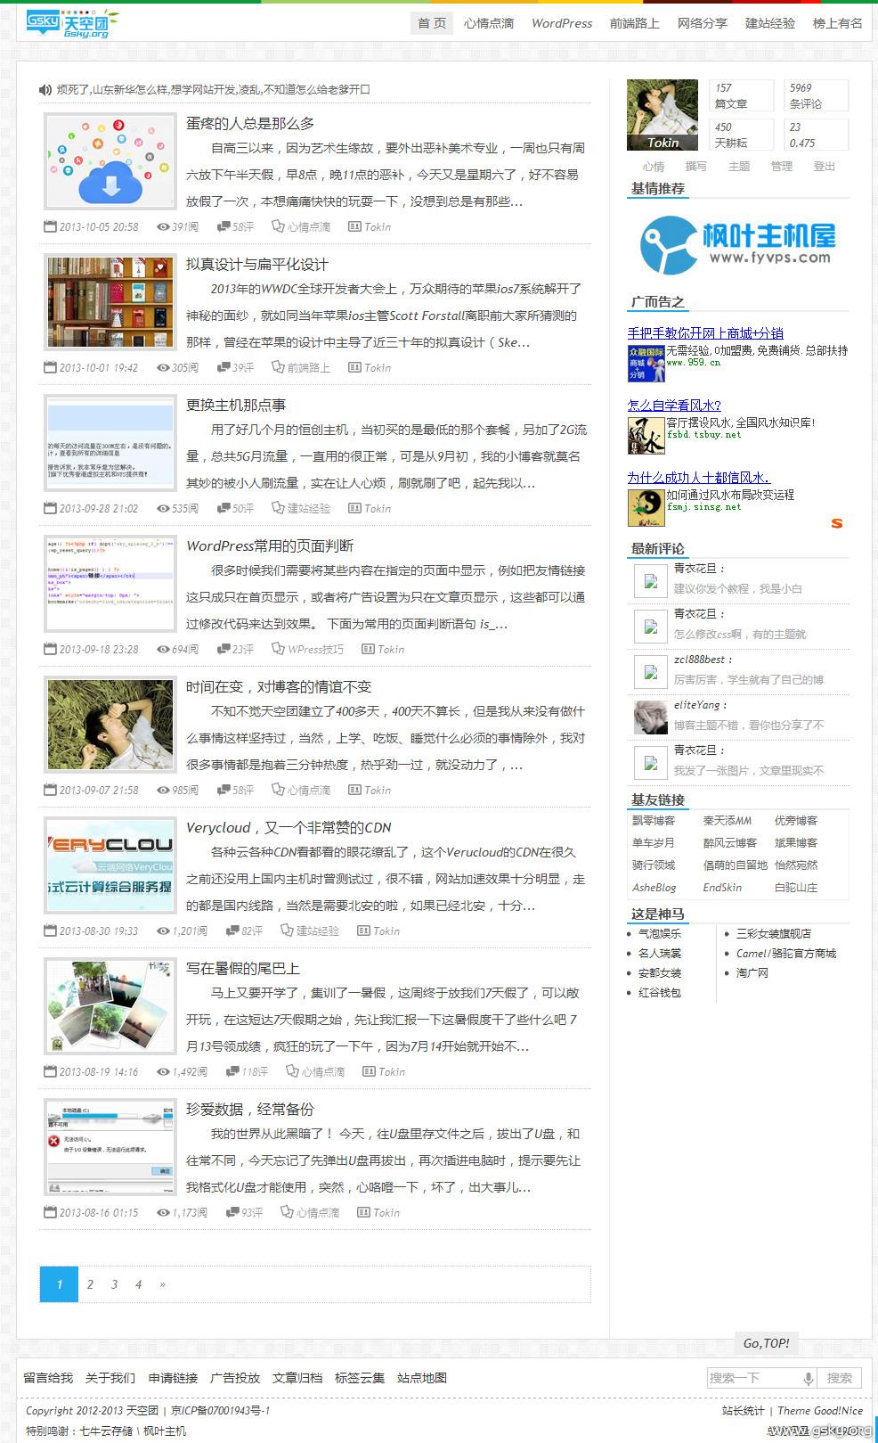Open the article 拟真设计与扁平化设计
878x1443 pixels.
(x=256, y=264)
